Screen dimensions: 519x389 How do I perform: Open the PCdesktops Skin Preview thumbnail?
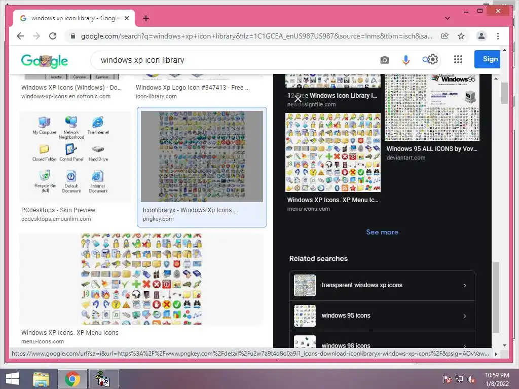pos(75,156)
